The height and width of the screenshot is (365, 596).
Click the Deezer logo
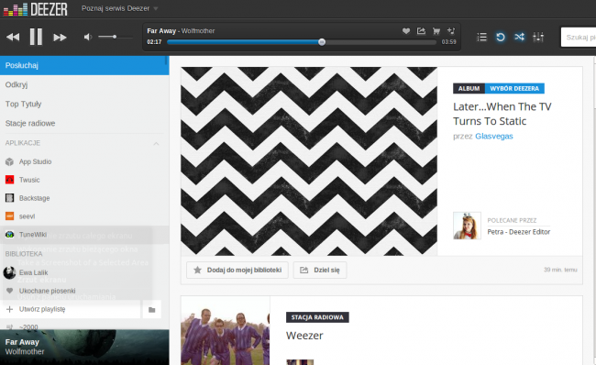[x=36, y=9]
